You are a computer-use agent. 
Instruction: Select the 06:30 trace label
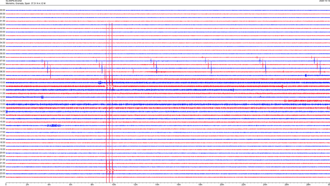pos(2,57)
